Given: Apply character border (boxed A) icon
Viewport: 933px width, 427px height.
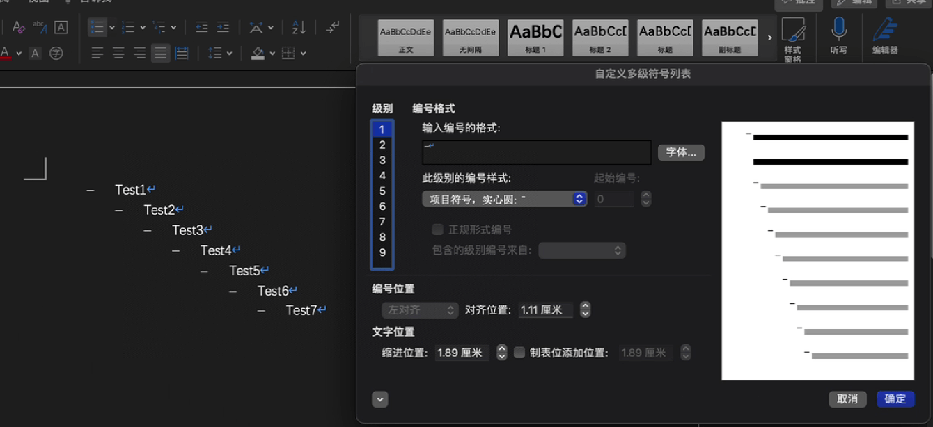Looking at the screenshot, I should coord(61,27).
